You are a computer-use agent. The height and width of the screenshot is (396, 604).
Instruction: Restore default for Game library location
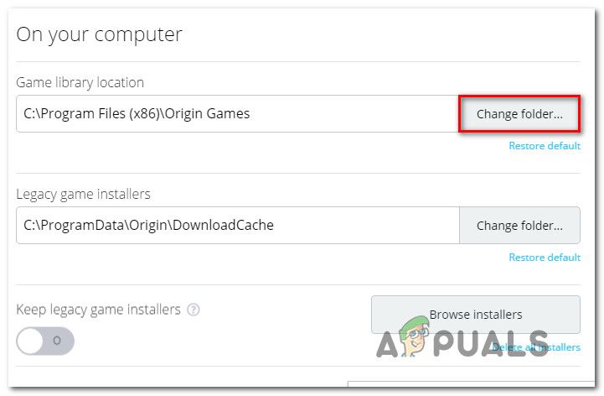pyautogui.click(x=545, y=146)
